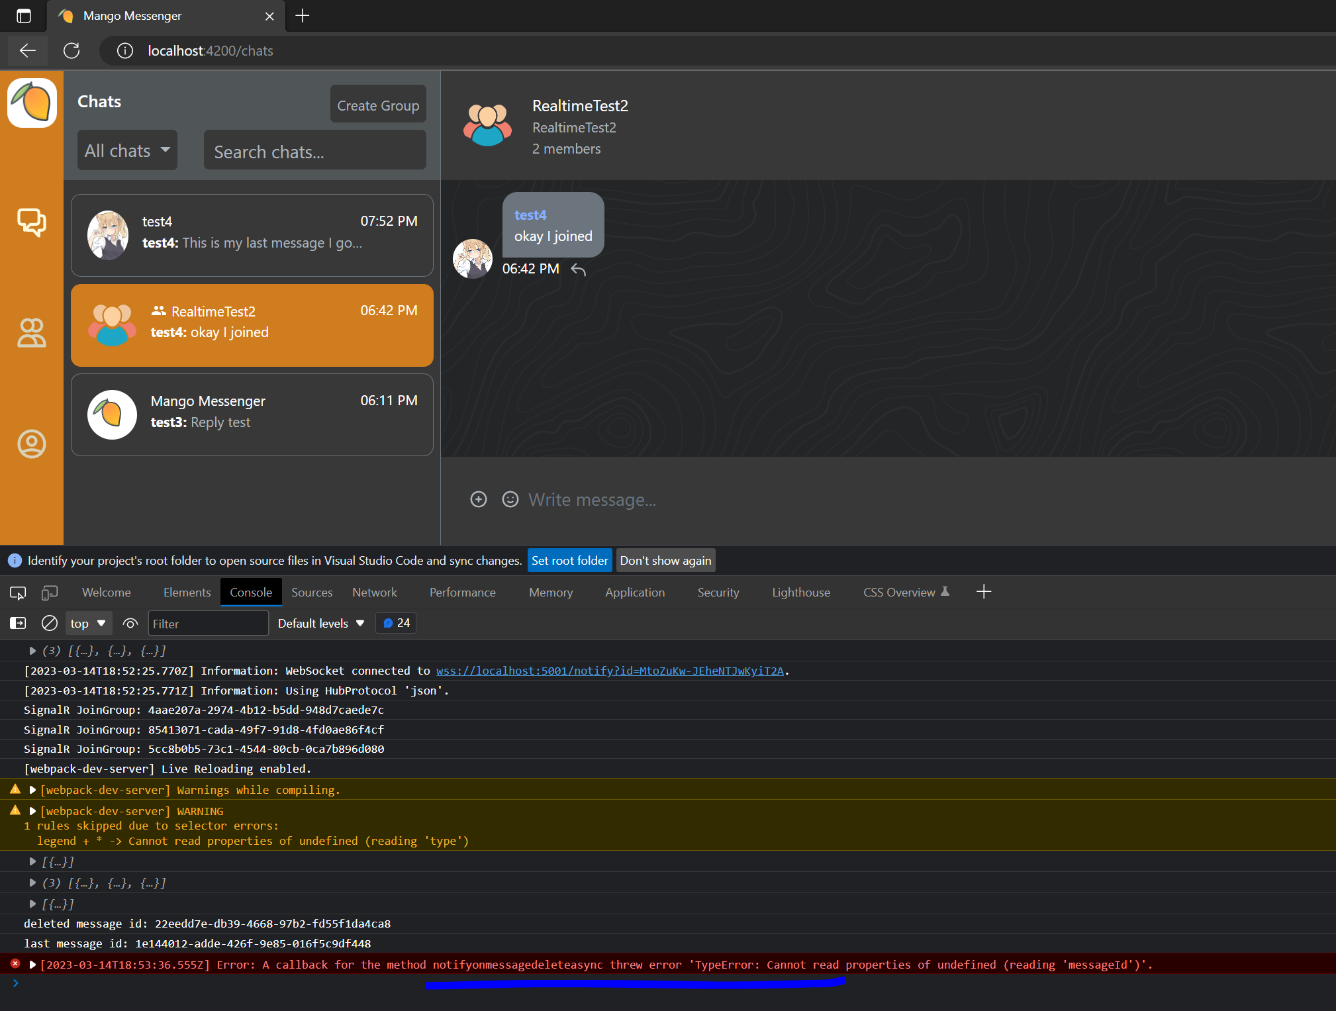Click the plus attachment icon by the message box
The width and height of the screenshot is (1336, 1011).
coord(478,499)
